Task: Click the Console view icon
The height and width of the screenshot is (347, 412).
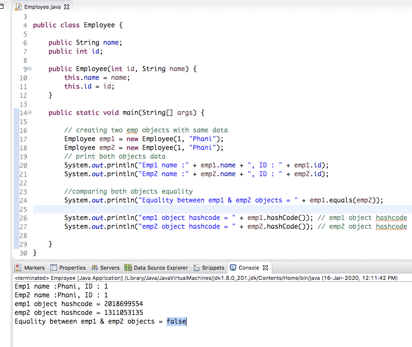Action: coord(232,267)
